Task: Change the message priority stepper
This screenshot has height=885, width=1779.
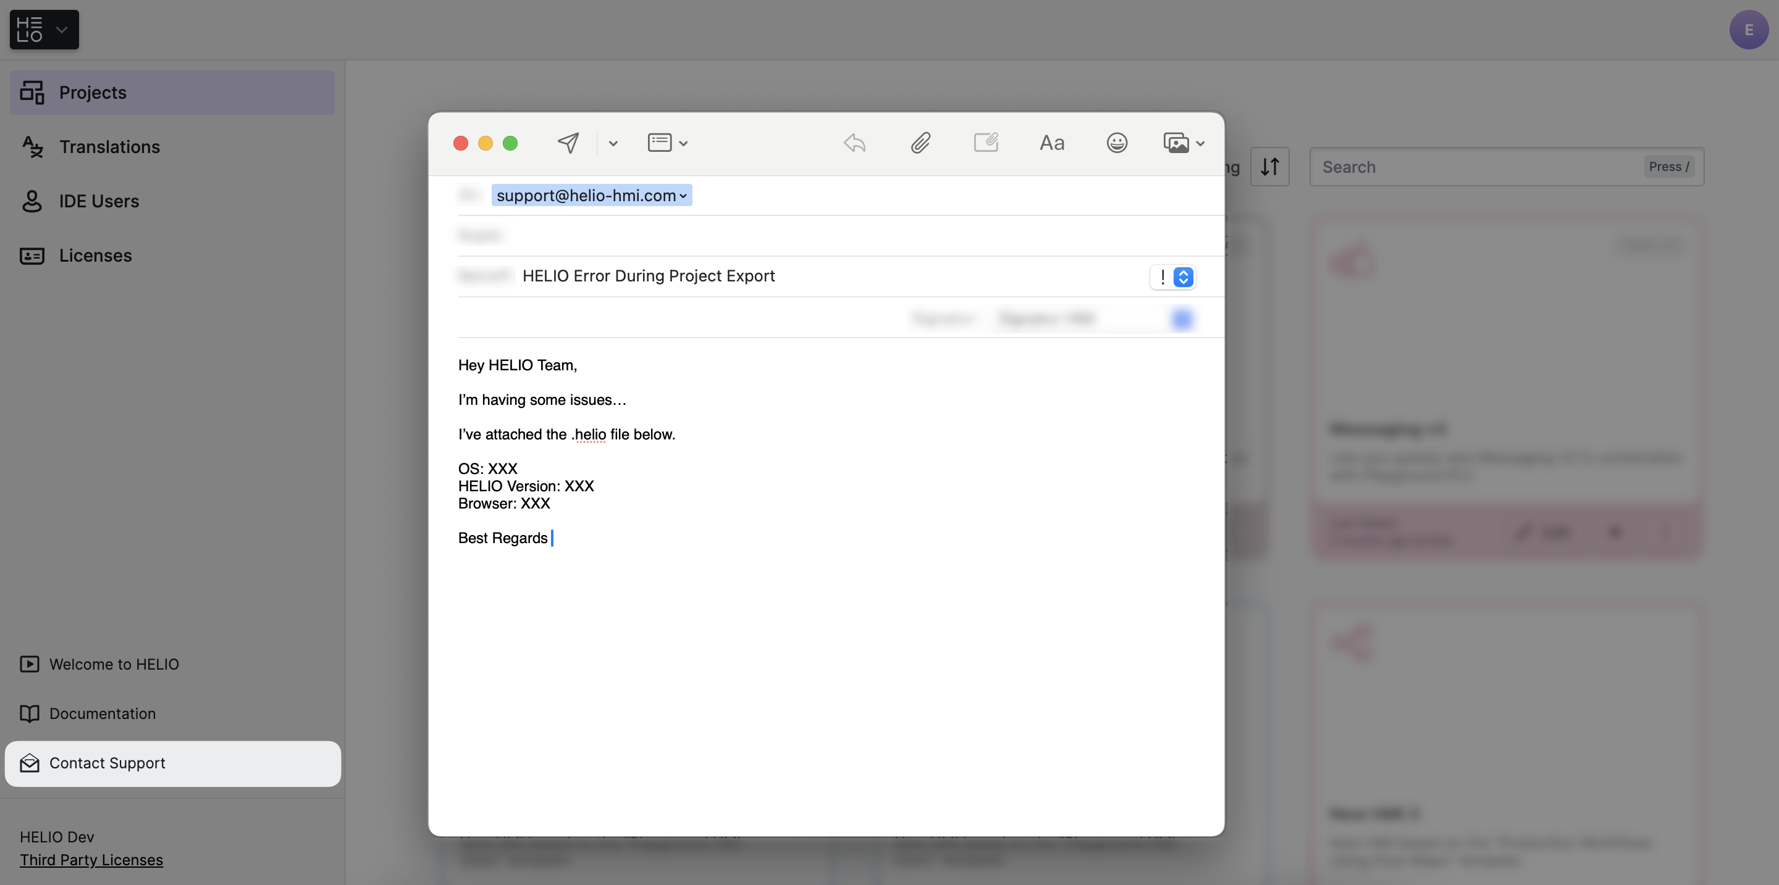Action: pyautogui.click(x=1183, y=276)
